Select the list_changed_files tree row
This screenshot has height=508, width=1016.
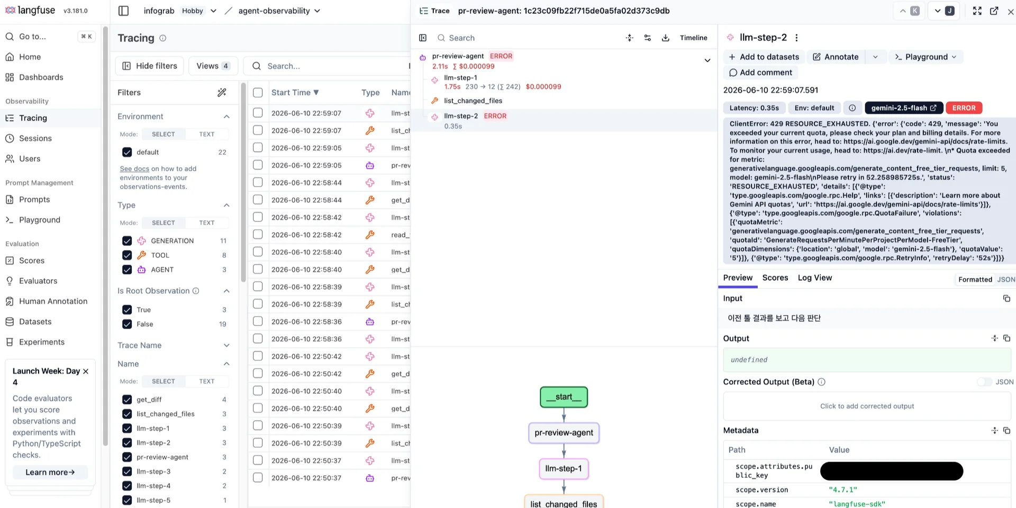click(x=564, y=101)
